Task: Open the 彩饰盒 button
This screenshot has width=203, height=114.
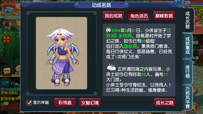Action: click(x=65, y=103)
